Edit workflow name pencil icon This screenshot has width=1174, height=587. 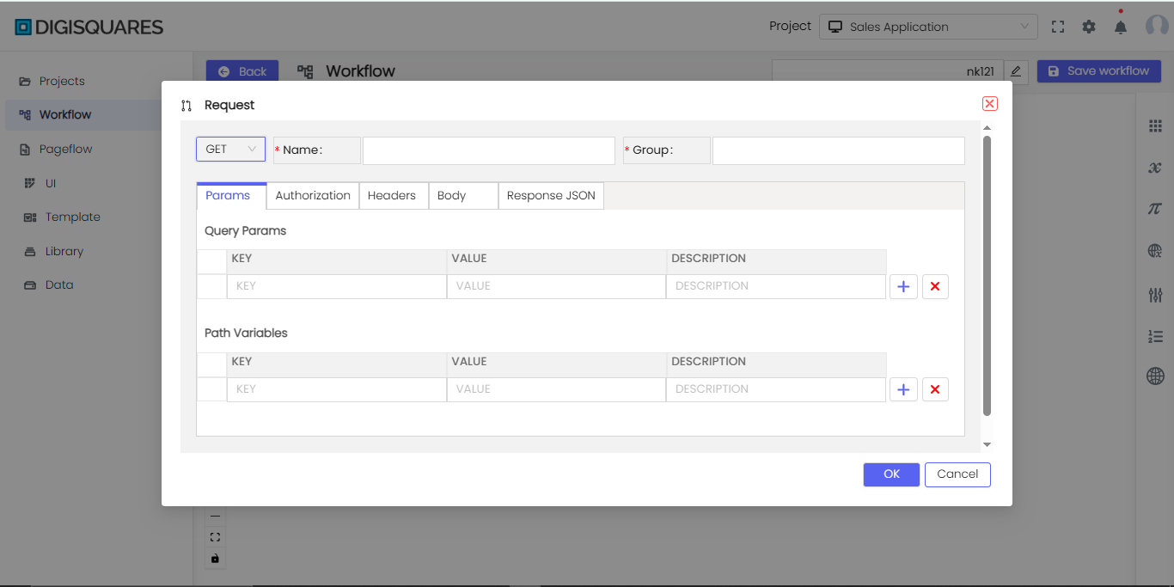tap(1015, 71)
